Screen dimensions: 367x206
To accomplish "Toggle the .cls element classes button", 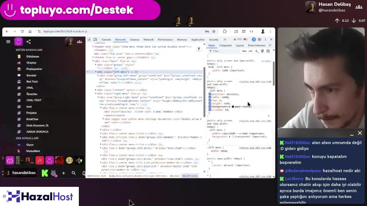I will coord(250,51).
